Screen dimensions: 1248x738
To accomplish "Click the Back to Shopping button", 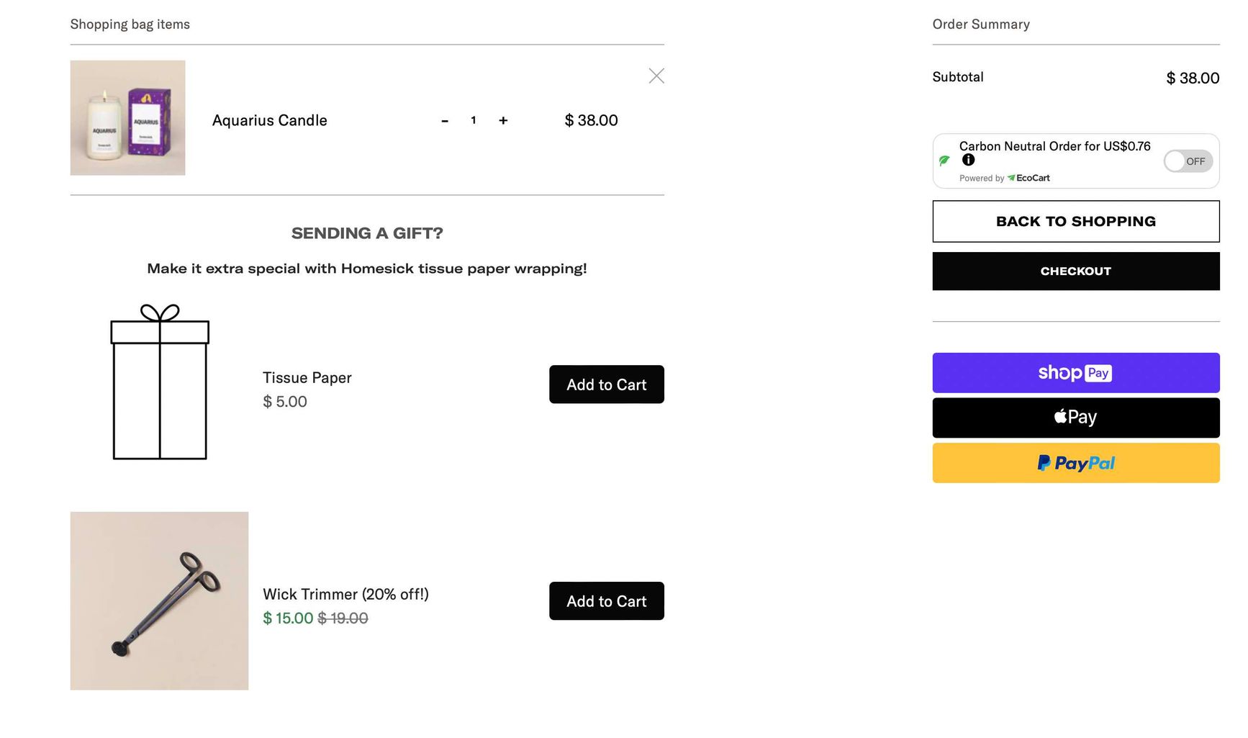I will 1075,221.
